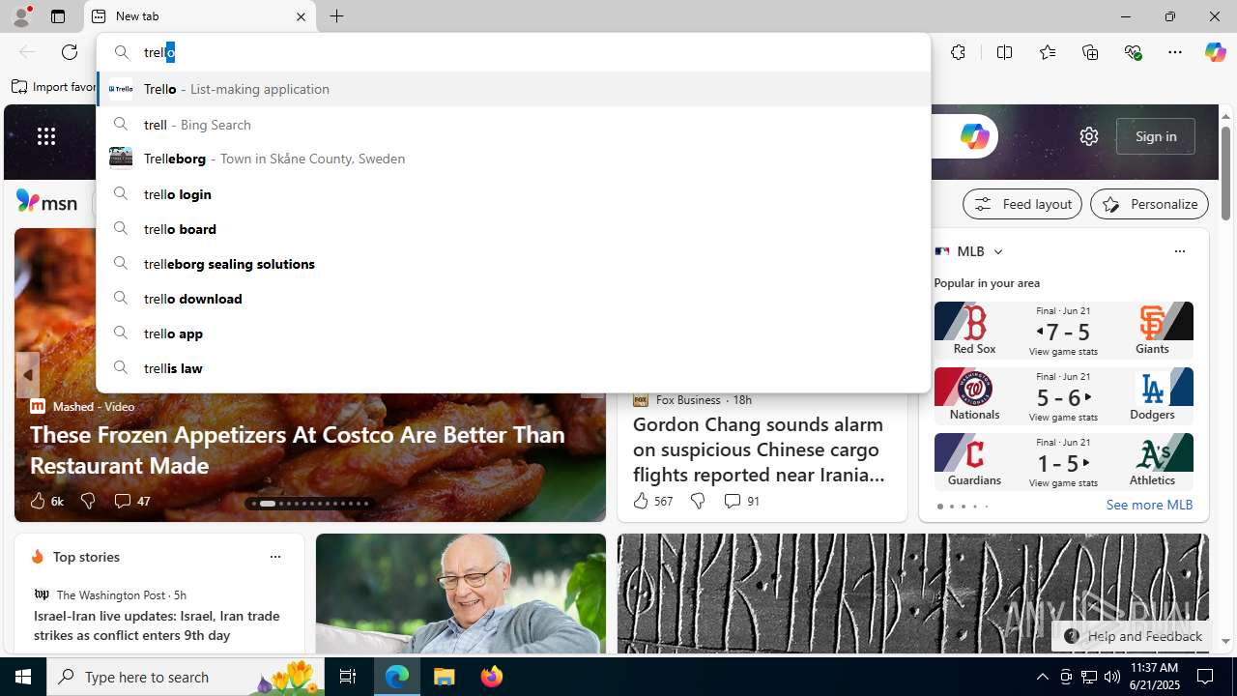The width and height of the screenshot is (1237, 696).
Task: Open the Edge profile icon
Action: coord(20,16)
